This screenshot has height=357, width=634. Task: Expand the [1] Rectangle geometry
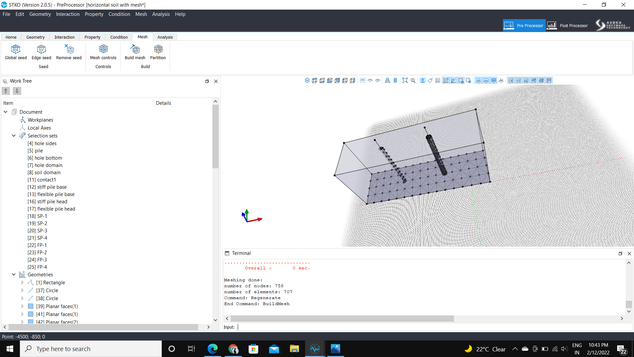(22, 282)
